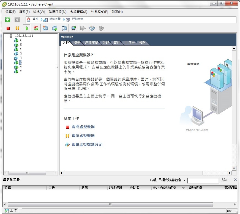The height and width of the screenshot is (214, 240).
Task: Click the breadcrumb arrow before the last 詳細目錄
Action: click(64, 20)
